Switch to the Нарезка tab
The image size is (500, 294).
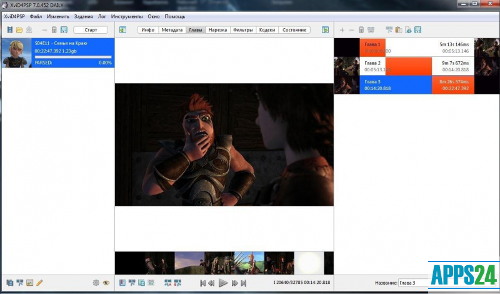pyautogui.click(x=217, y=29)
